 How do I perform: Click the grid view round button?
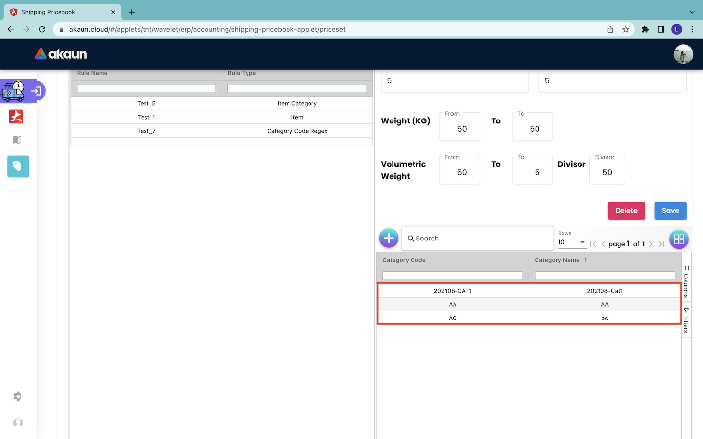click(x=679, y=239)
